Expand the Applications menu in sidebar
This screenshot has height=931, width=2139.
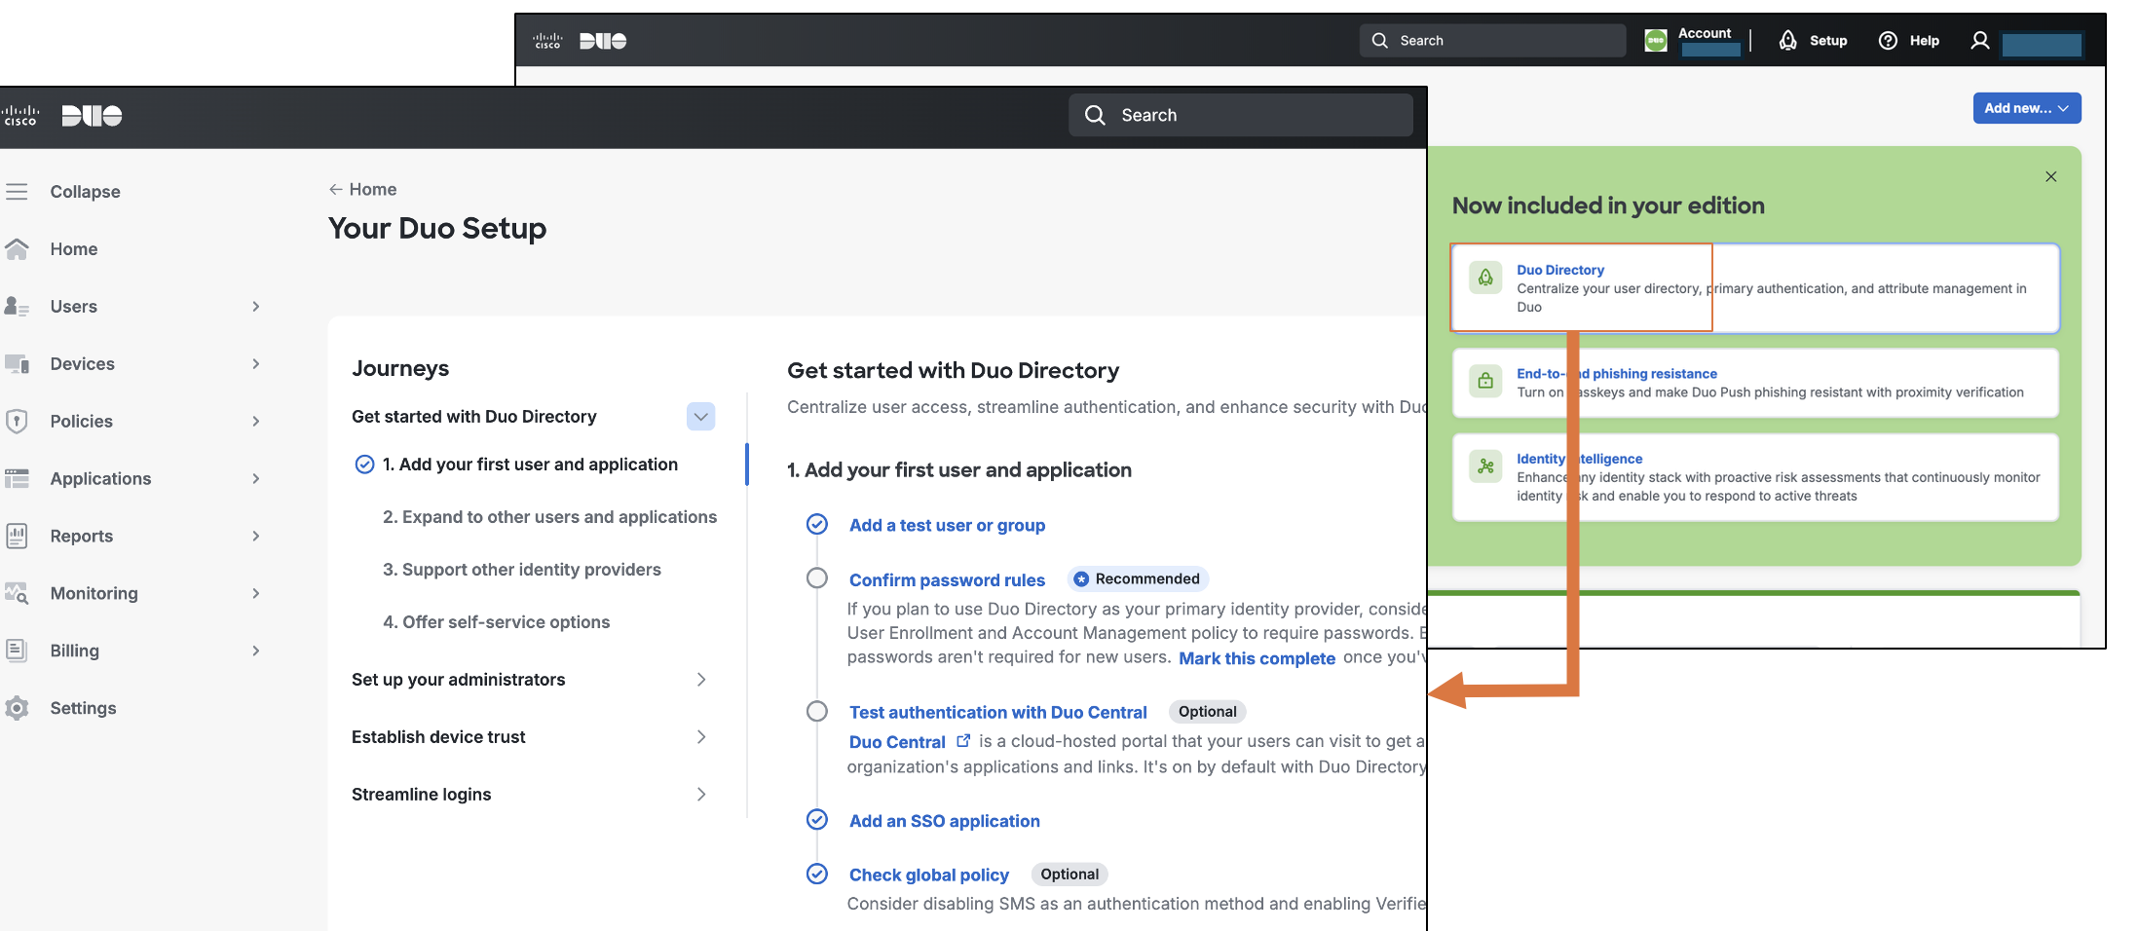coord(256,478)
